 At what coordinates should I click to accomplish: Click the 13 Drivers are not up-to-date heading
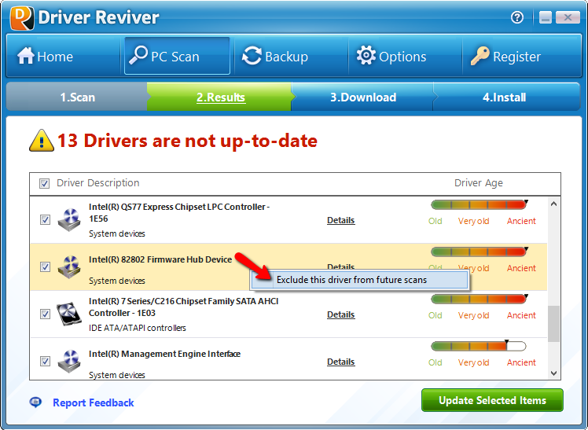tap(187, 141)
